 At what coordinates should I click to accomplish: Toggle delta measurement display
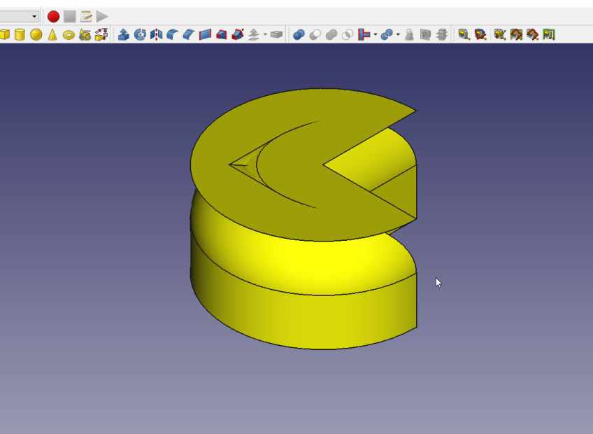point(549,35)
